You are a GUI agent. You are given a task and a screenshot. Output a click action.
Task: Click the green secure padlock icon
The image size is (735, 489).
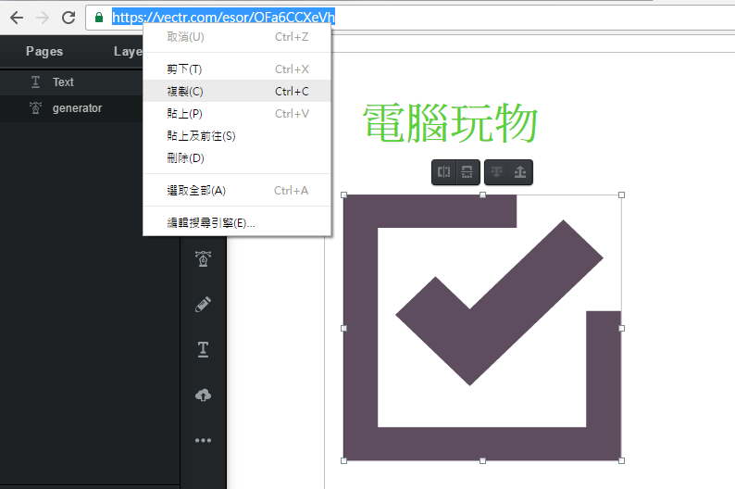coord(99,18)
